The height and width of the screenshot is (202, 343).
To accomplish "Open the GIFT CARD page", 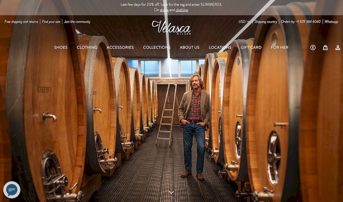I will tap(251, 47).
